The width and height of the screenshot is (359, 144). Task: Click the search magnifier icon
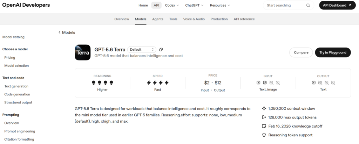308,6
